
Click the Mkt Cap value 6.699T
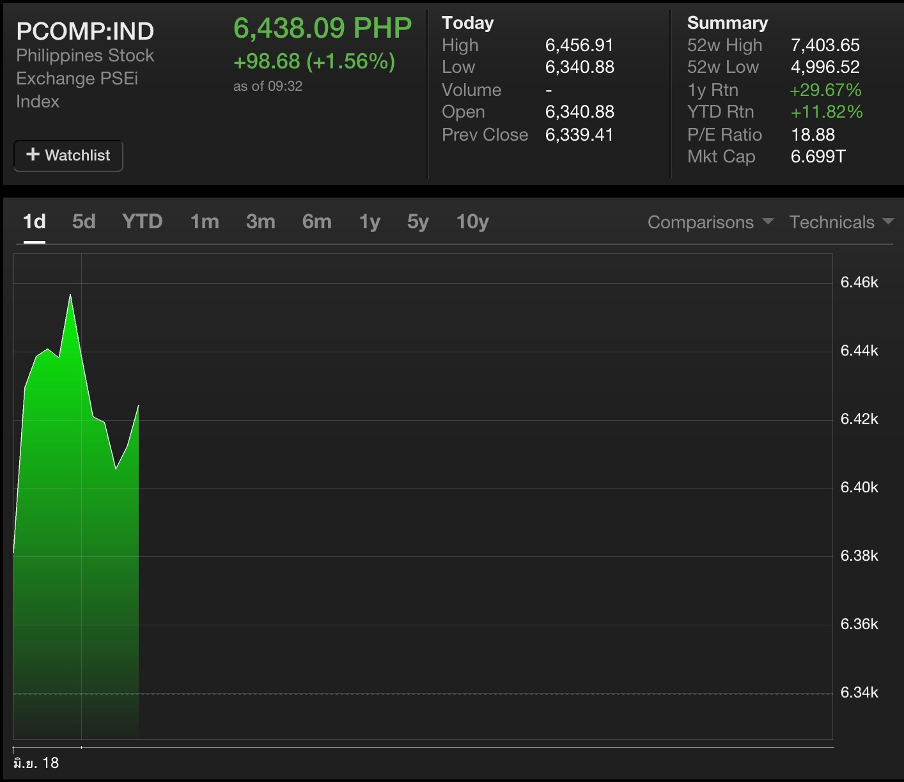818,157
